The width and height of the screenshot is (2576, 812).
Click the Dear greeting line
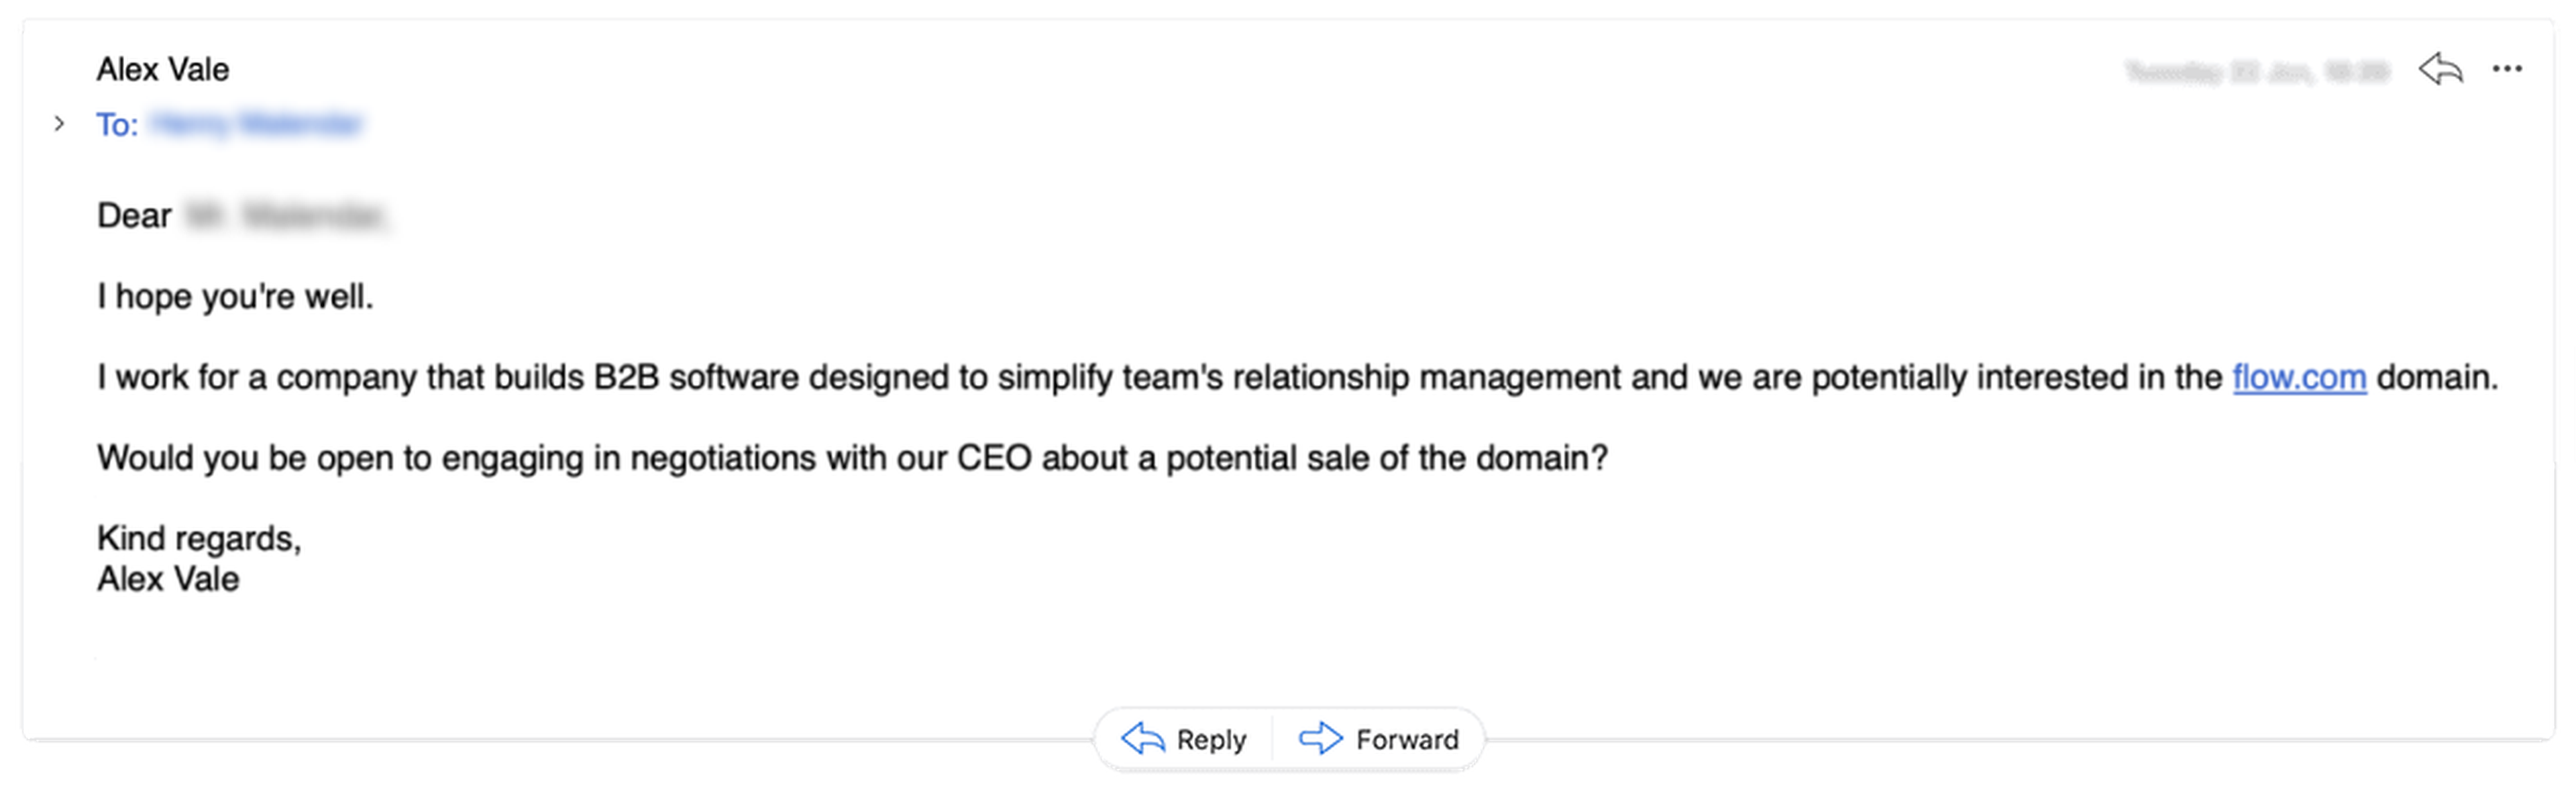(134, 216)
